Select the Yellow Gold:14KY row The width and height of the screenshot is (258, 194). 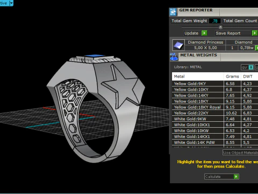point(215,95)
